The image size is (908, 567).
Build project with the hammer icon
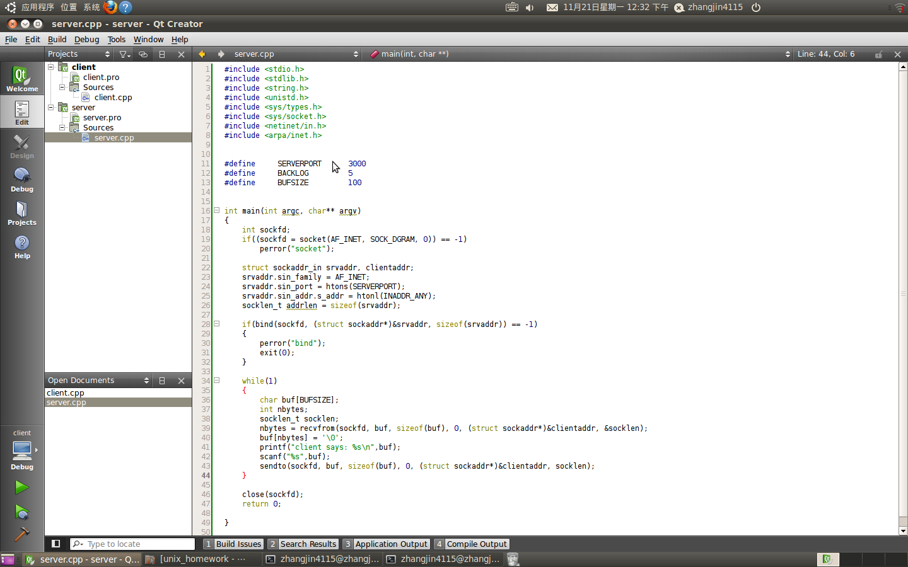(22, 534)
